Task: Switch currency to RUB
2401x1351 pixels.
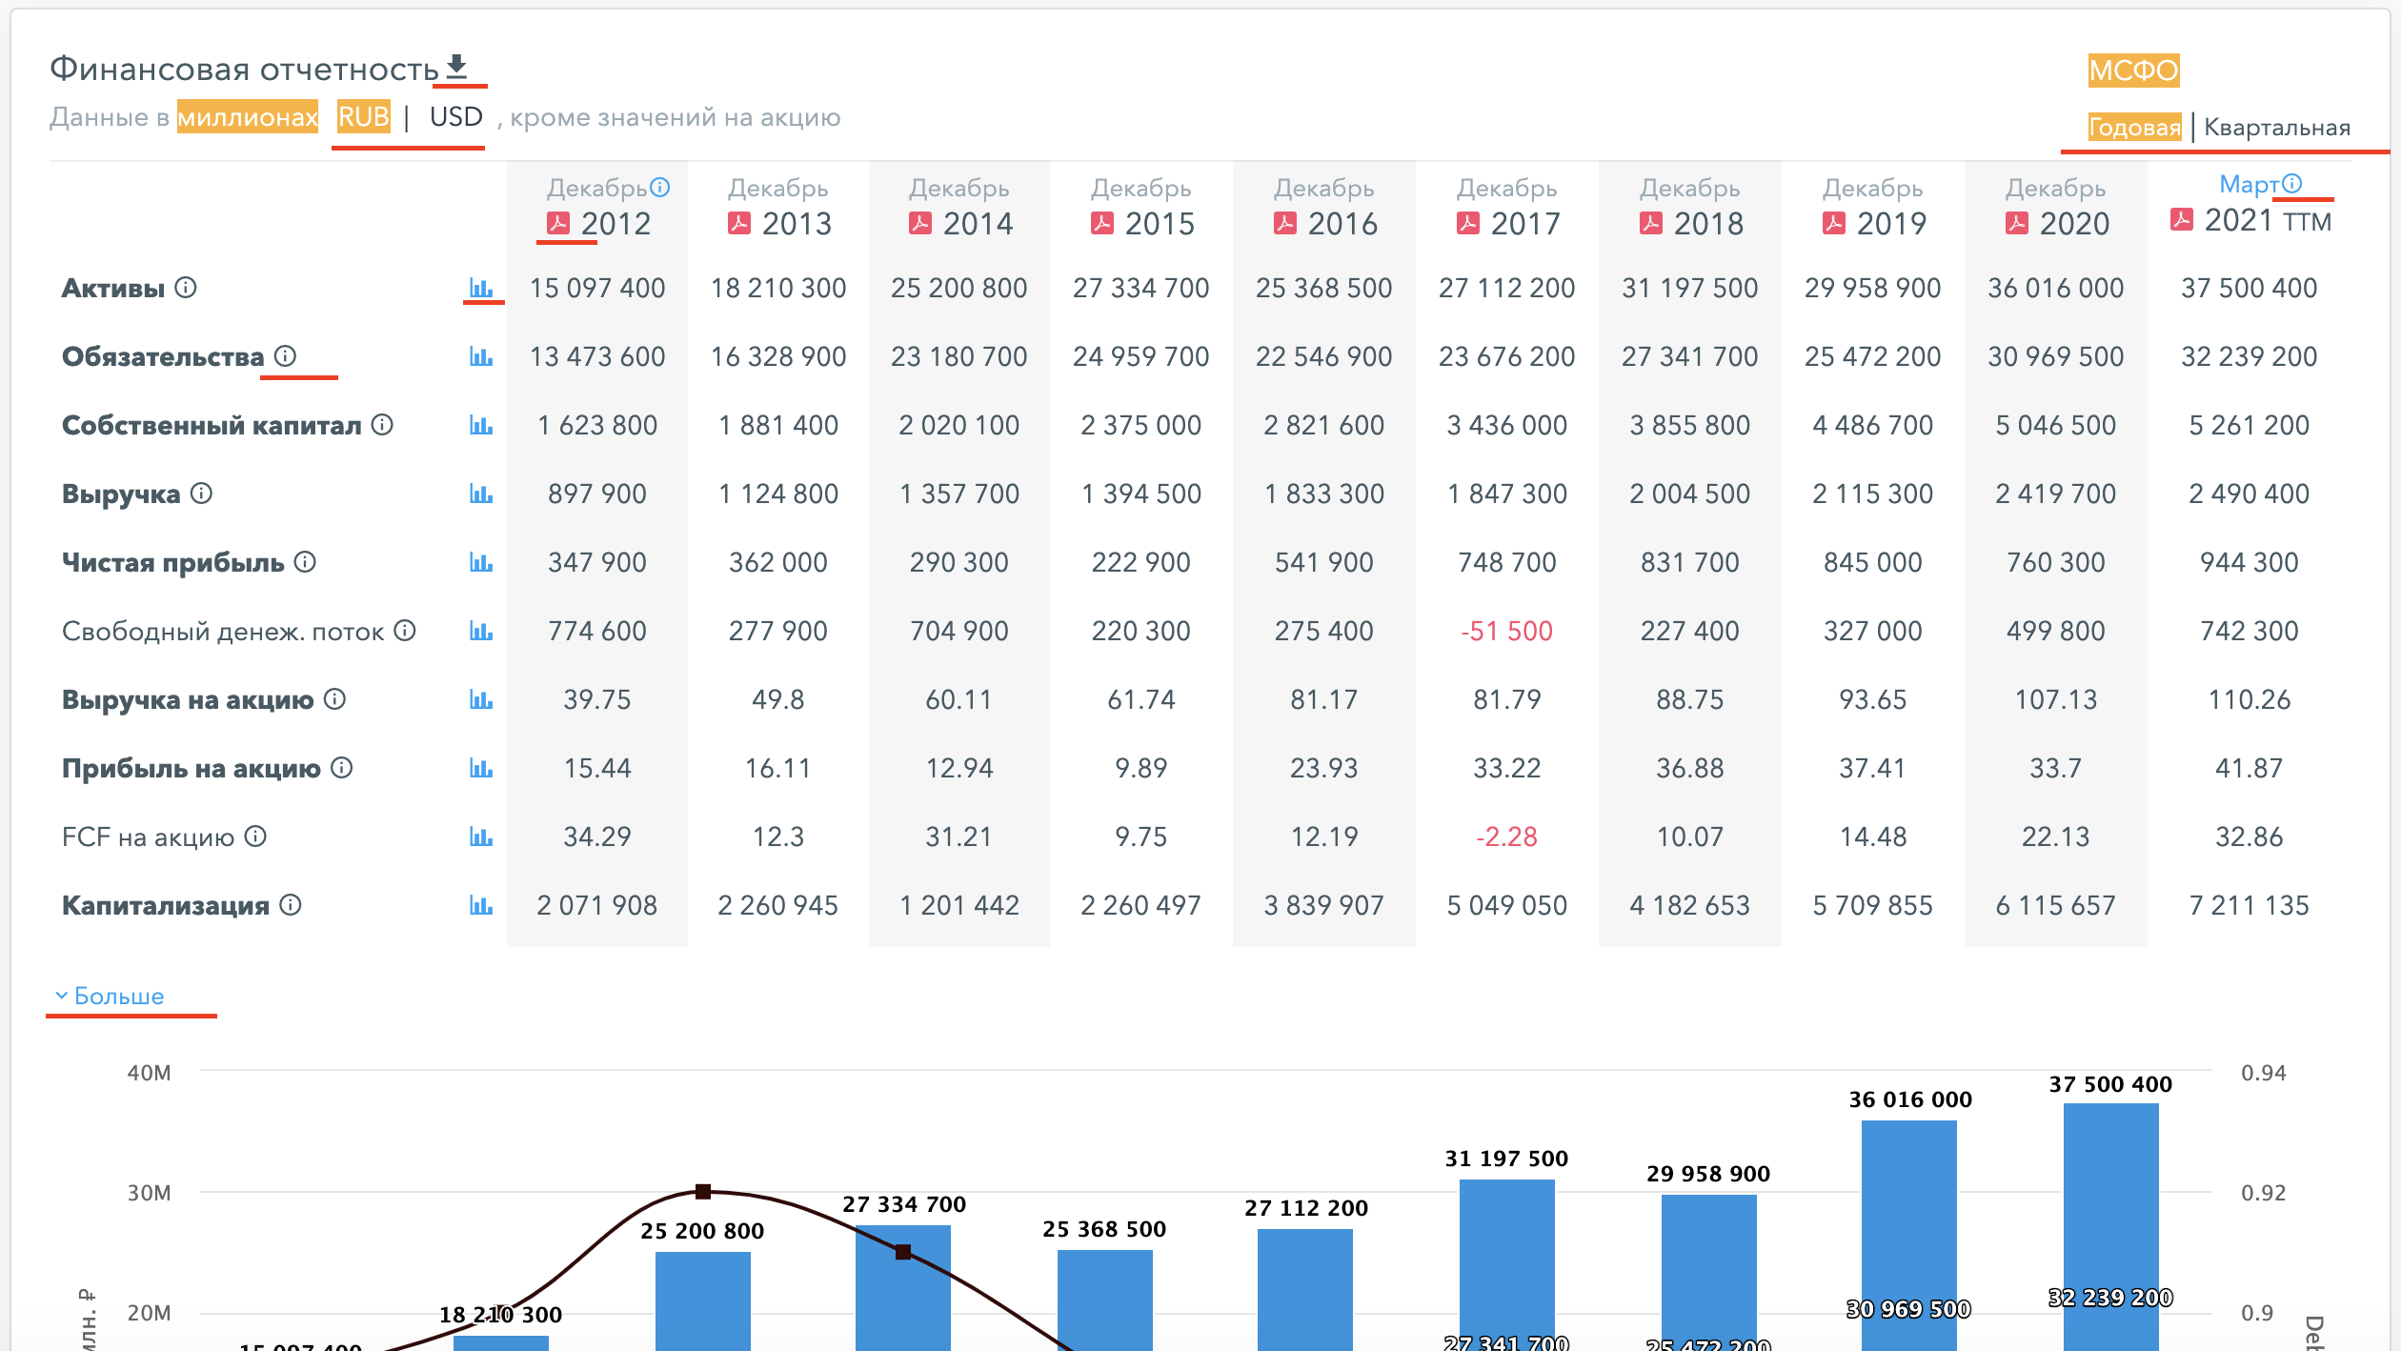Action: tap(364, 116)
